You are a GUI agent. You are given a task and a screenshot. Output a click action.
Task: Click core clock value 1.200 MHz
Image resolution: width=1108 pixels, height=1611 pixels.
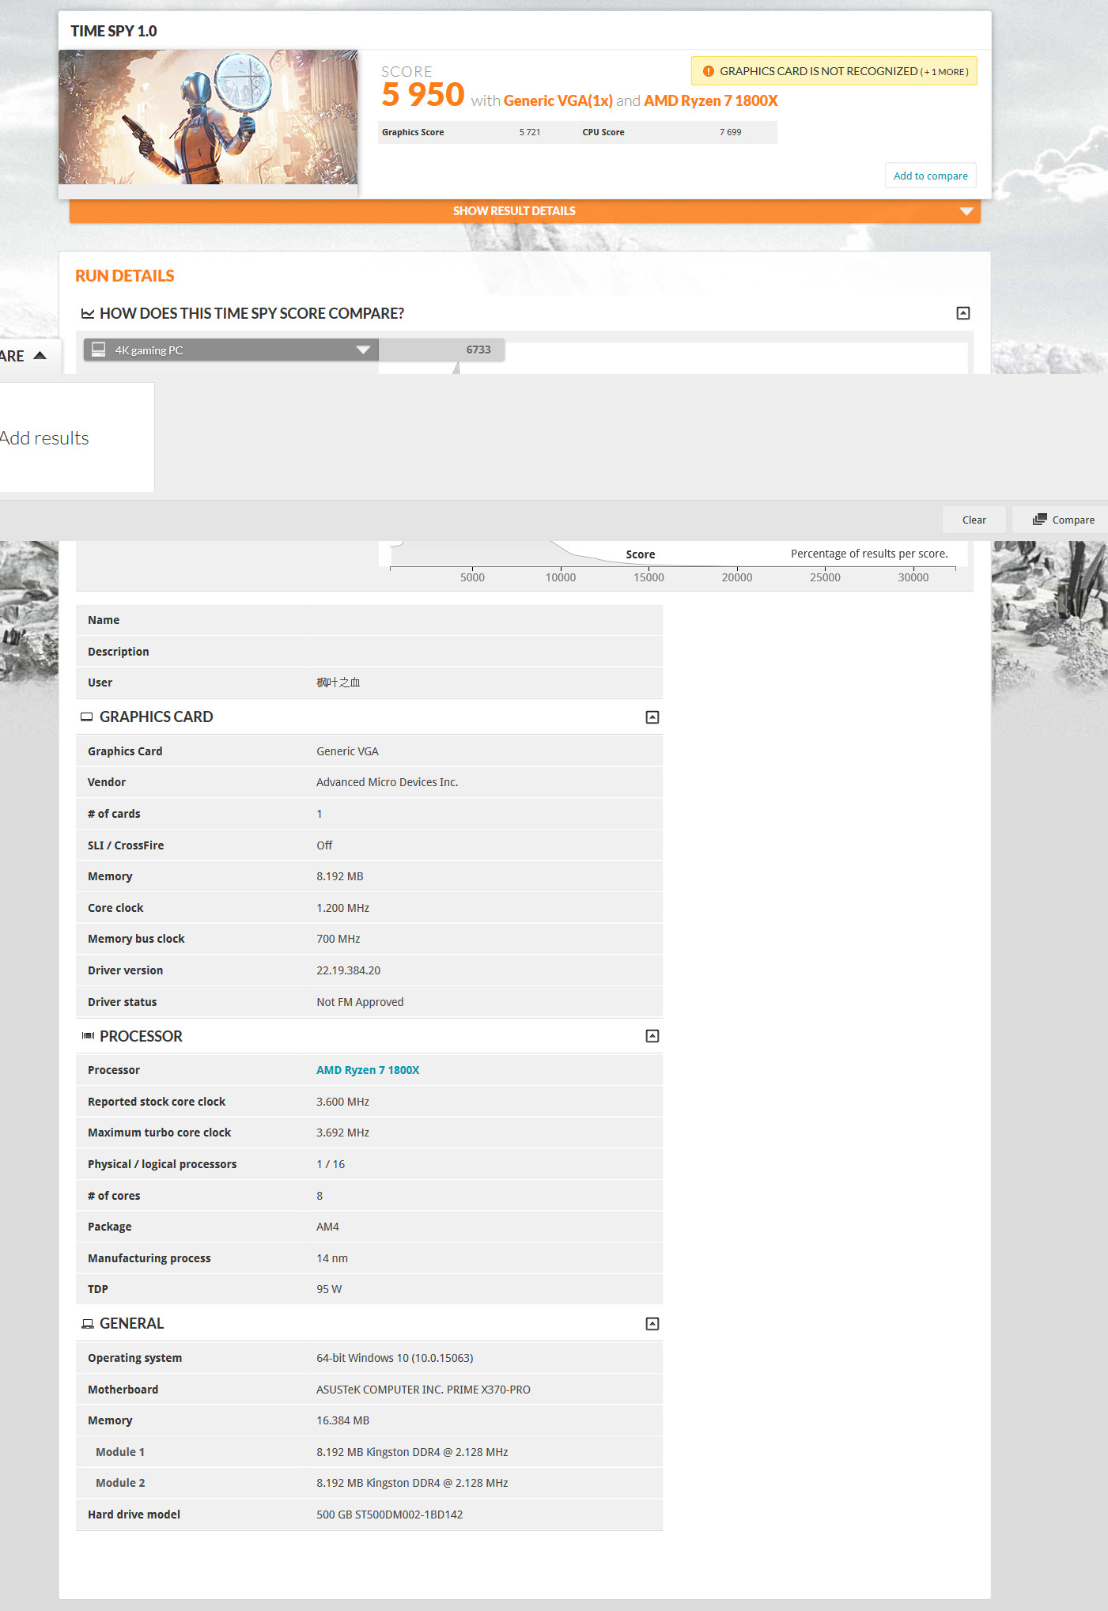(343, 908)
